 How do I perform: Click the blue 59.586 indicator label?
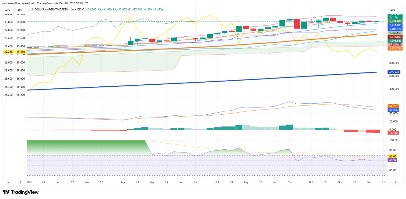[x=393, y=110]
